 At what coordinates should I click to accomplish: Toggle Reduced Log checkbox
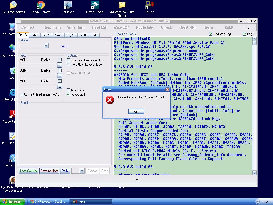[x=211, y=34]
